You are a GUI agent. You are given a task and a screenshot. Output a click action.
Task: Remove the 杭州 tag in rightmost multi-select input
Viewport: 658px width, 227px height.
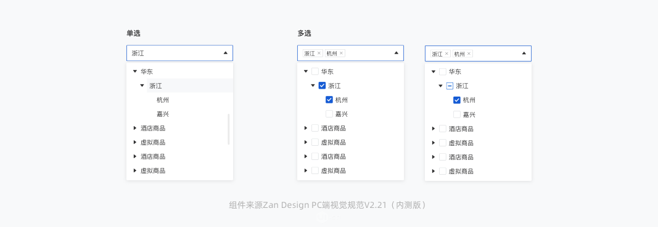[x=469, y=54]
